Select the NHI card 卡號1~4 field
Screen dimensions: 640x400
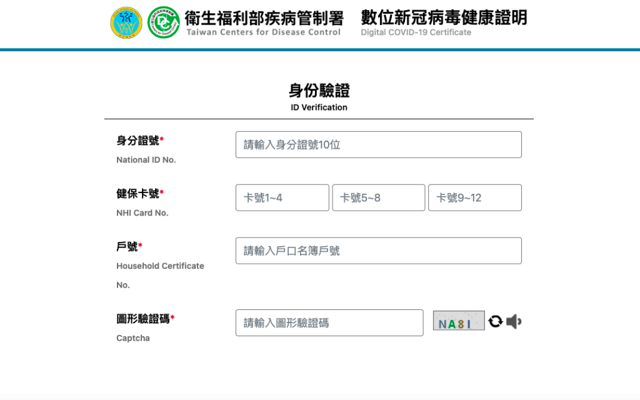(282, 197)
